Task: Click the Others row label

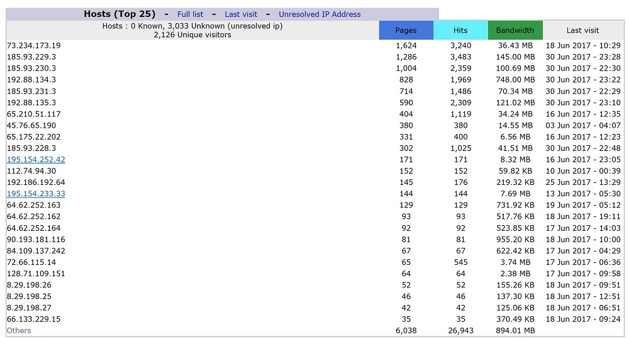Action: pyautogui.click(x=19, y=331)
